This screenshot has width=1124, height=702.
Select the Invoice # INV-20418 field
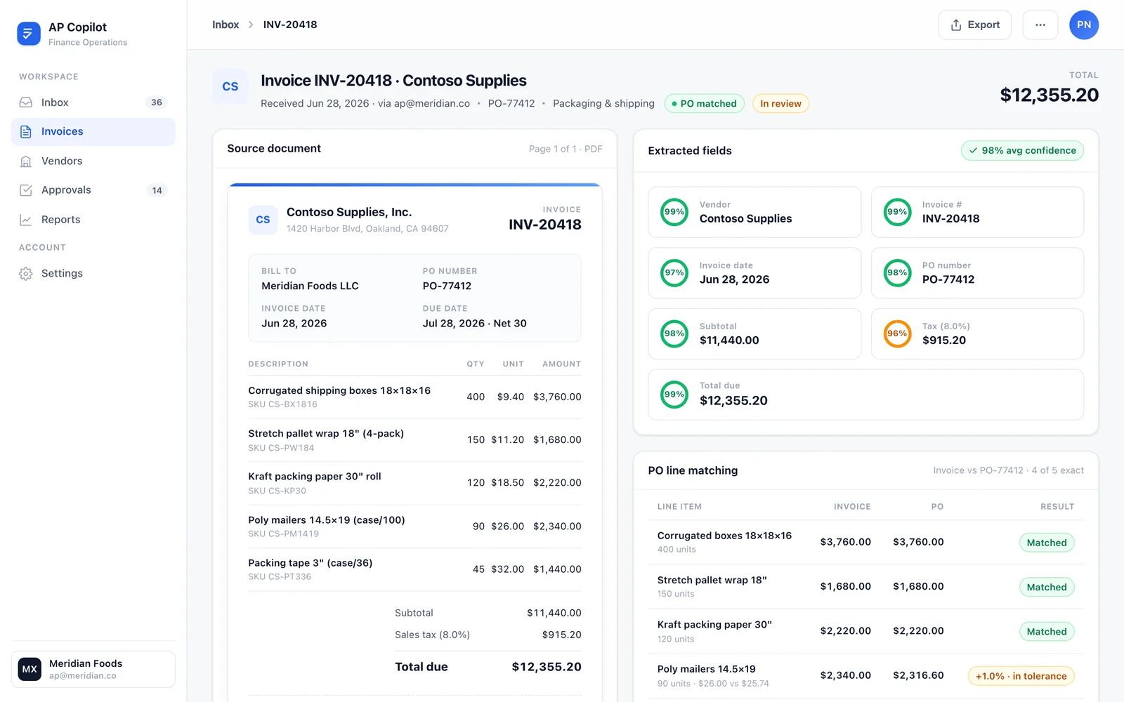pyautogui.click(x=977, y=212)
